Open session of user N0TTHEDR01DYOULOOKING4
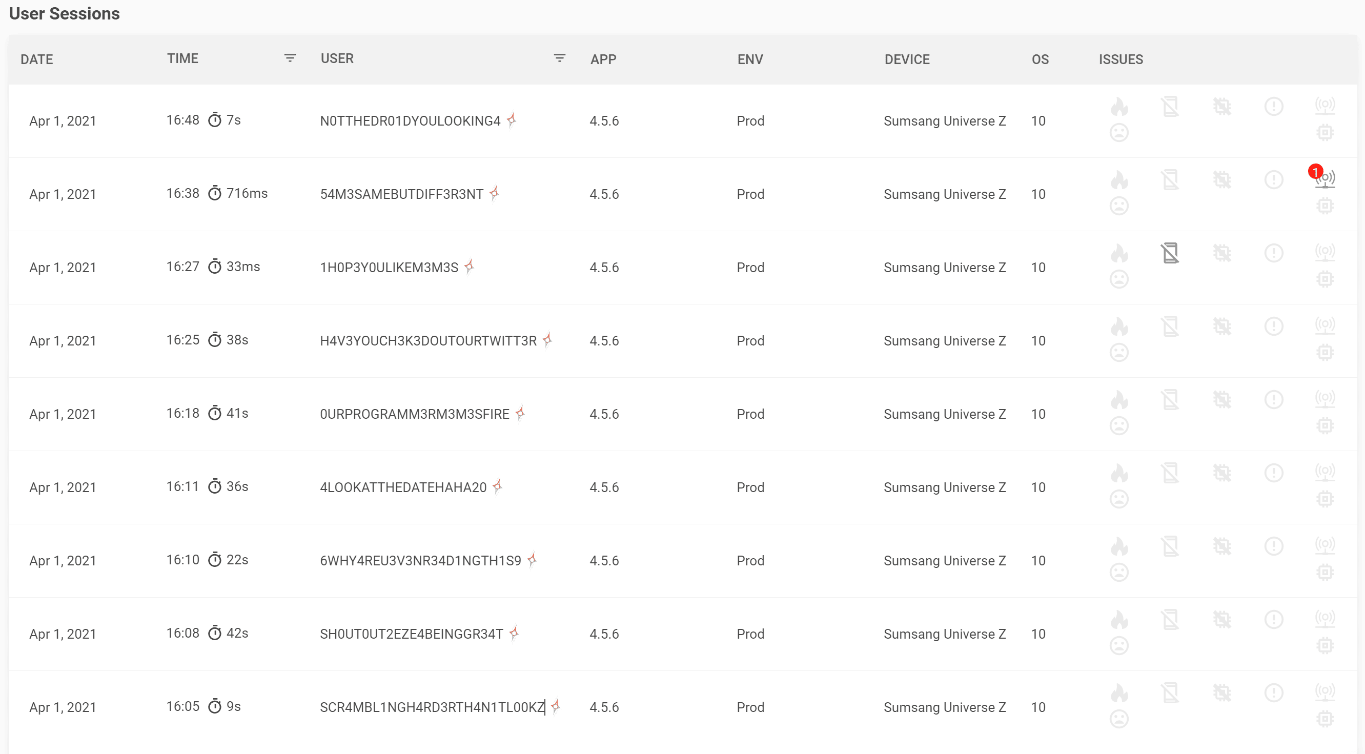 (410, 121)
